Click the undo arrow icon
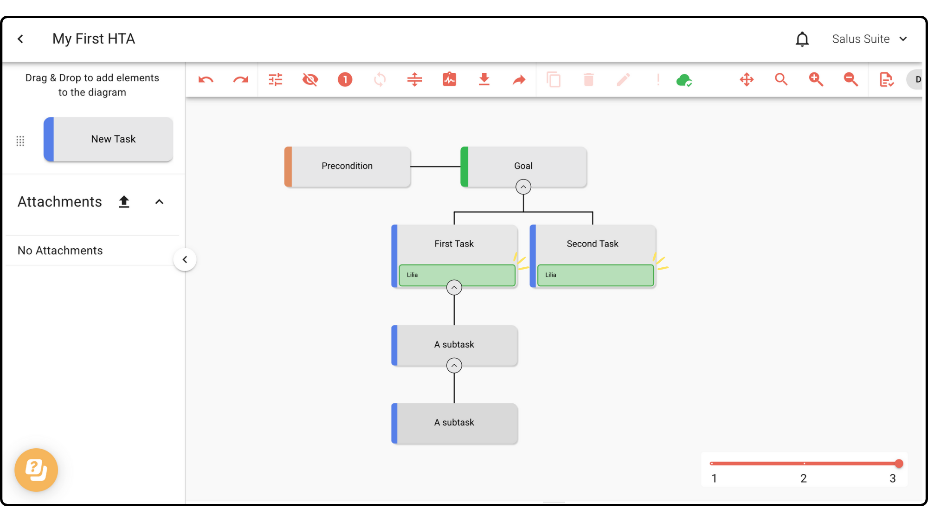This screenshot has width=928, height=522. tap(206, 80)
